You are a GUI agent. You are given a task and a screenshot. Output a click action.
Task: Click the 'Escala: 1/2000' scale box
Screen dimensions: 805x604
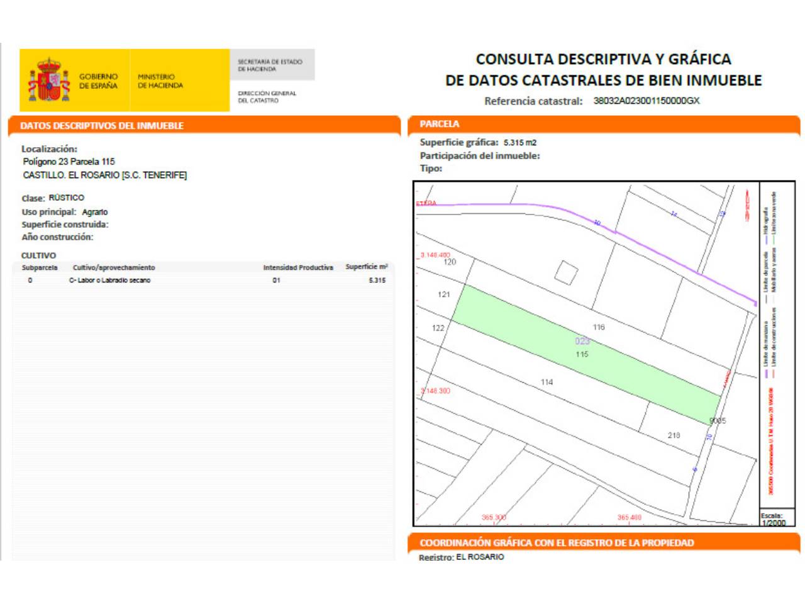[777, 518]
